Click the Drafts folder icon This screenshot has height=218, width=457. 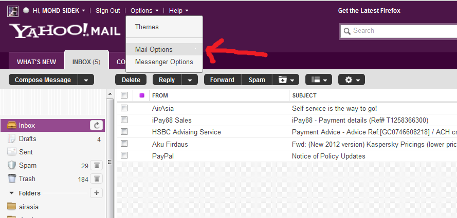(x=11, y=138)
